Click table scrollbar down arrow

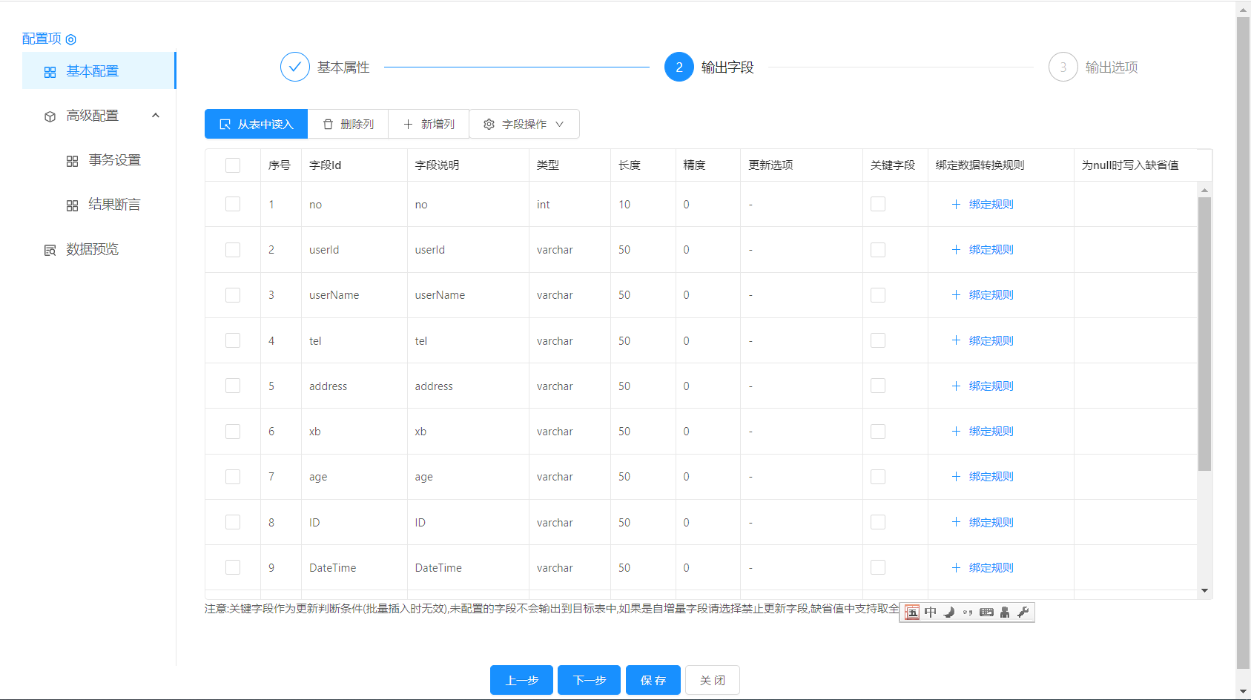click(1204, 591)
